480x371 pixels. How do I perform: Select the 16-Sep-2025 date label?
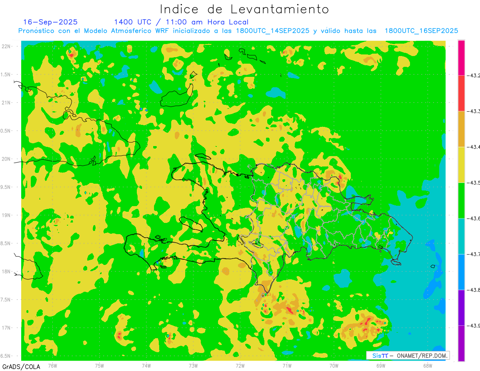[50, 22]
